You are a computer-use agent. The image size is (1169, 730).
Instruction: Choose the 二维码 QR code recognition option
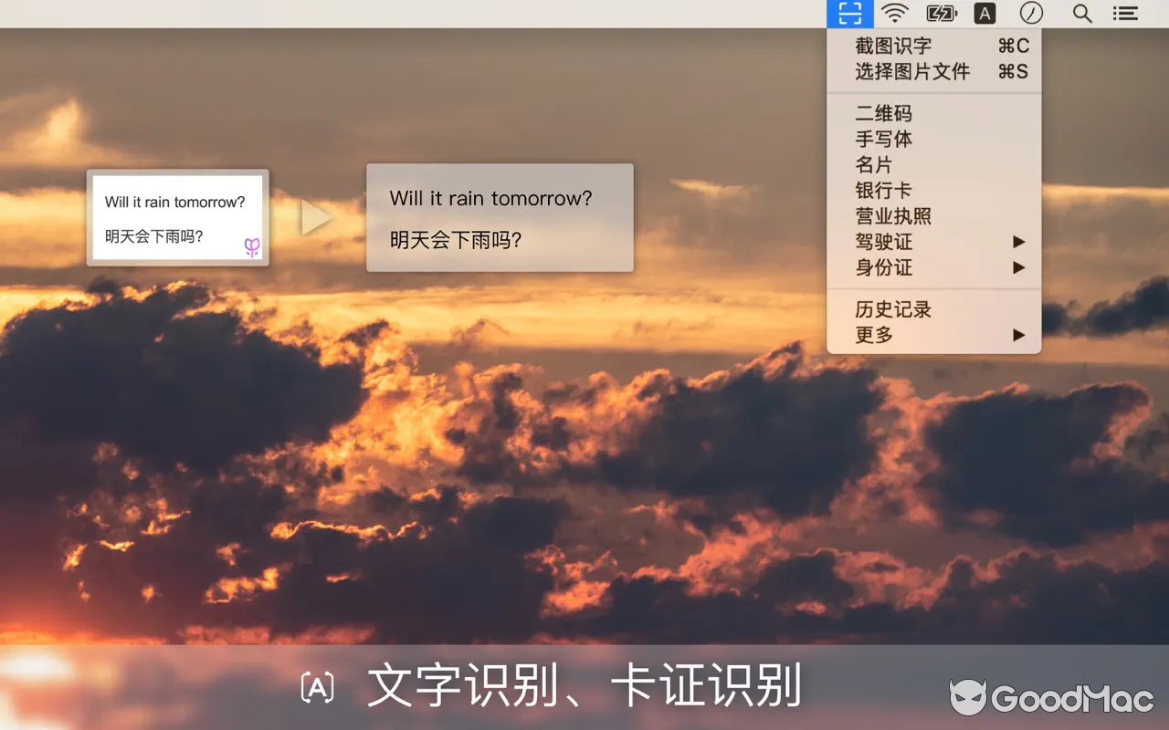pyautogui.click(x=883, y=113)
